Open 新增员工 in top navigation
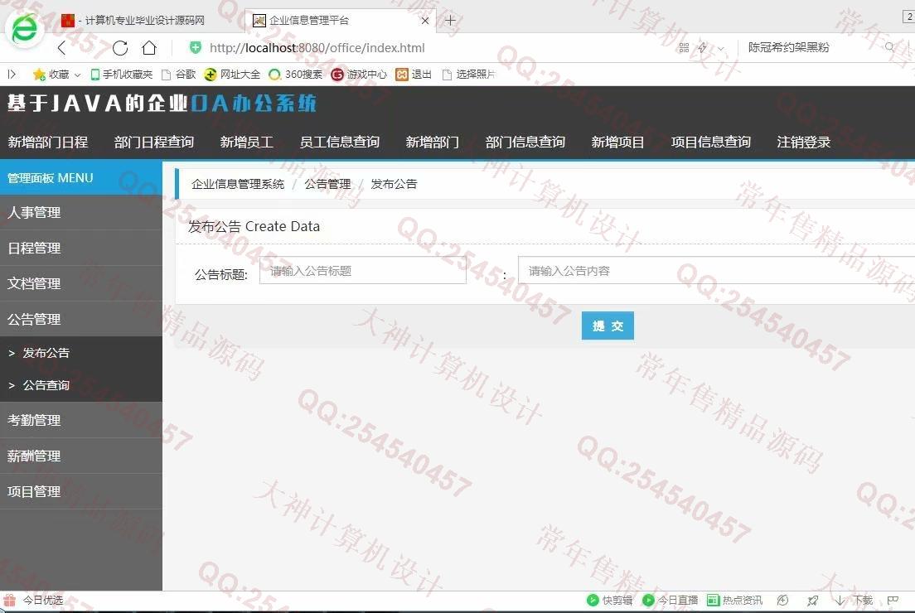Screen dimensions: 915x613 [x=247, y=142]
